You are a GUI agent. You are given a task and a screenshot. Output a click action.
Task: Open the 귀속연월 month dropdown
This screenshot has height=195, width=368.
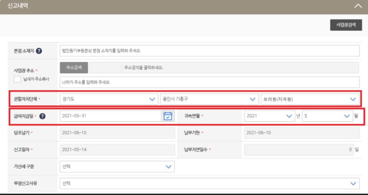pos(327,116)
